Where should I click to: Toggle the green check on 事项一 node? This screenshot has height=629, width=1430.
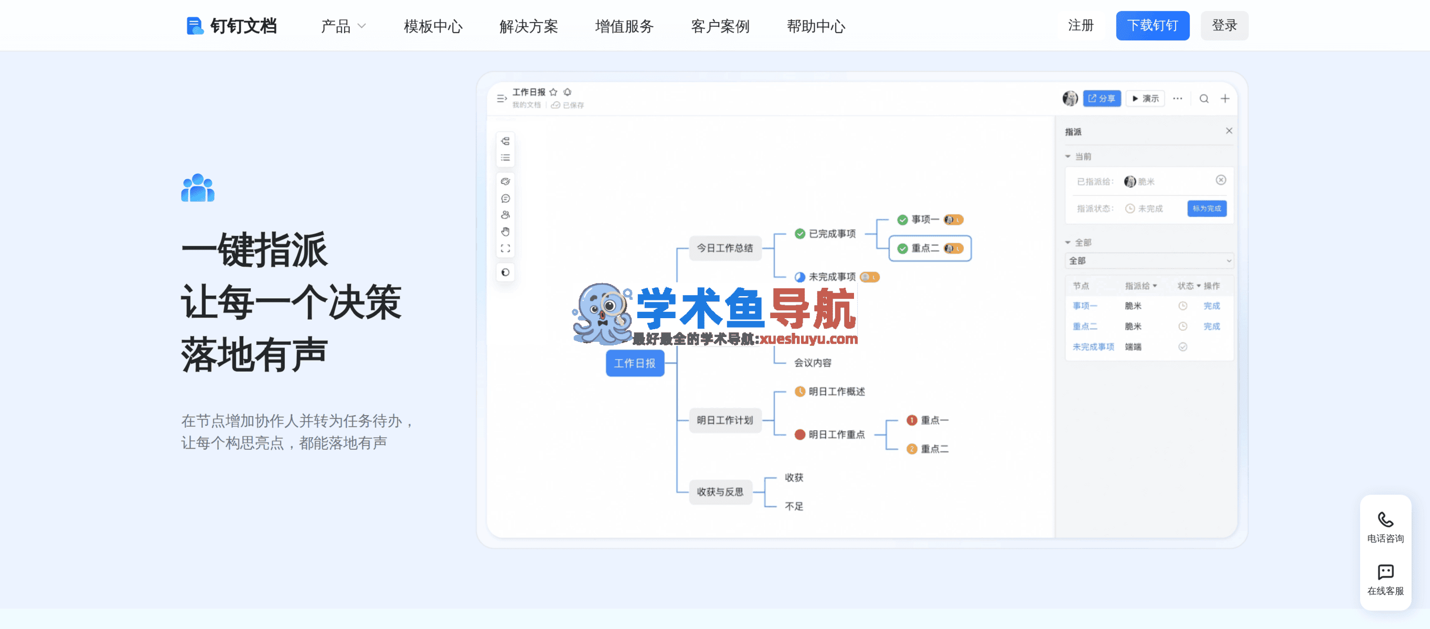tap(903, 220)
